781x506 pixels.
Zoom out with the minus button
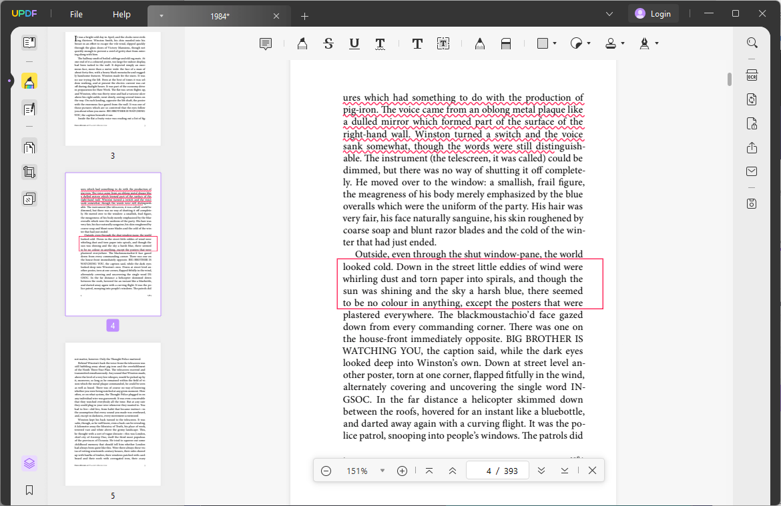(326, 471)
